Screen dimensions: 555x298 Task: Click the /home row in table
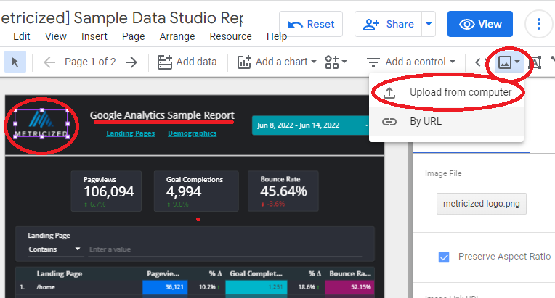coord(46,287)
